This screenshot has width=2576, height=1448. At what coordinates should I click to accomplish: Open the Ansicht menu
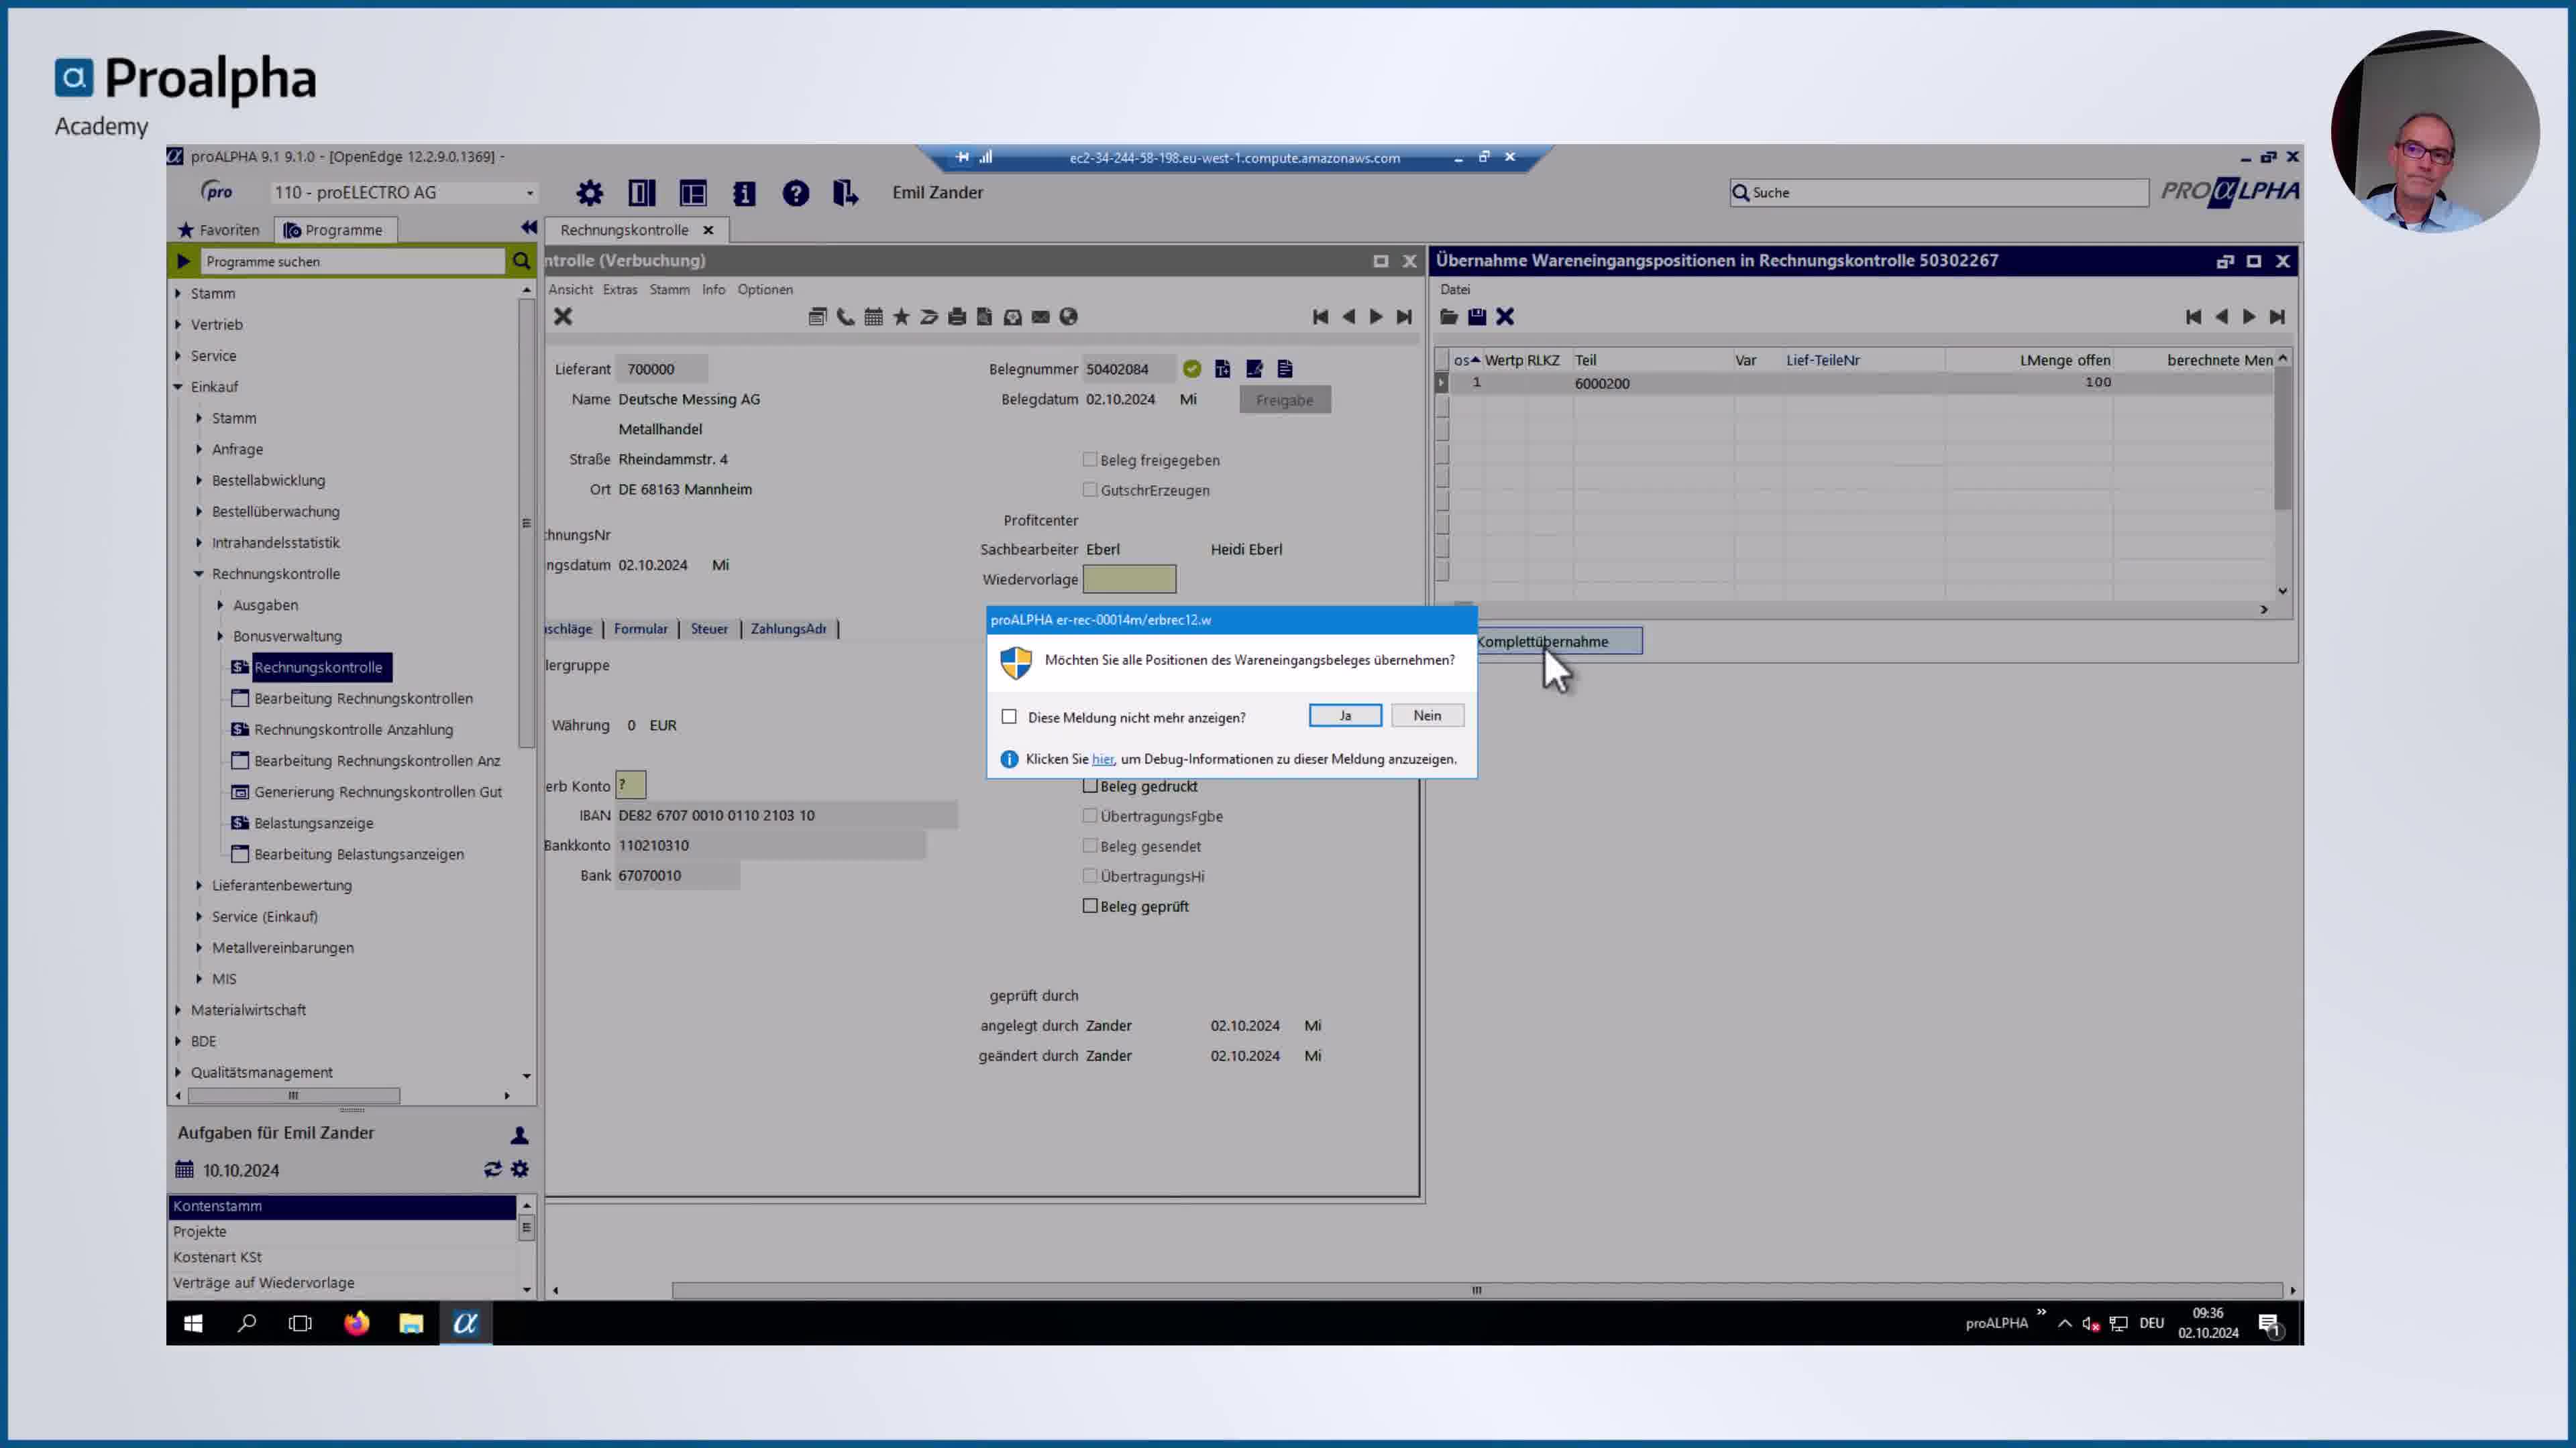[570, 289]
